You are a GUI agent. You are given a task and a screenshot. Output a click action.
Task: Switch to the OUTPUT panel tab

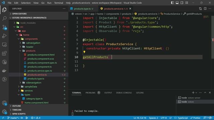(x=108, y=93)
